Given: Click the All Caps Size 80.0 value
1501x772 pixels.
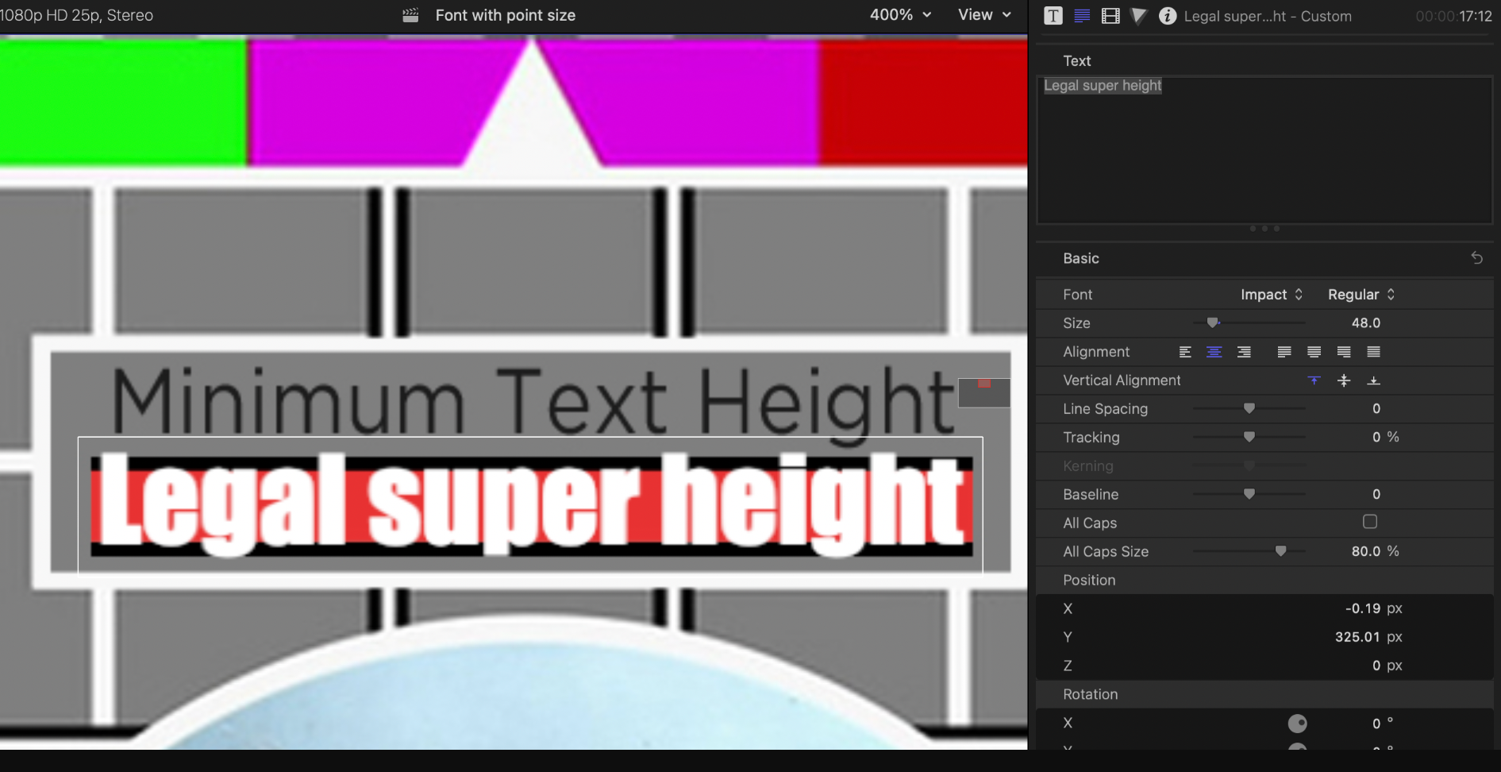Looking at the screenshot, I should tap(1366, 552).
